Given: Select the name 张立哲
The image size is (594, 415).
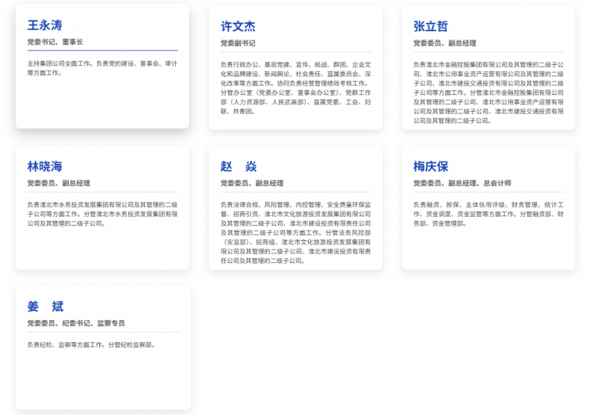Looking at the screenshot, I should pos(430,26).
